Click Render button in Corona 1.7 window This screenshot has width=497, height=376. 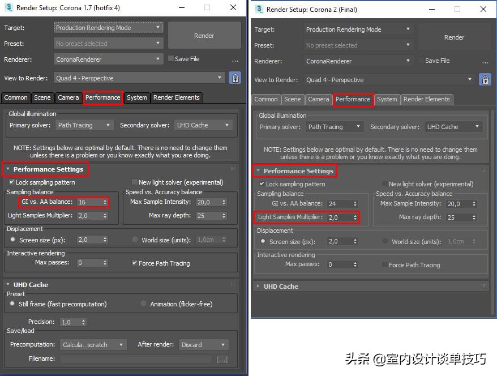pyautogui.click(x=204, y=36)
